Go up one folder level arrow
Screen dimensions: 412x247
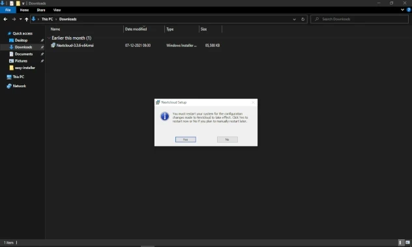pyautogui.click(x=26, y=19)
